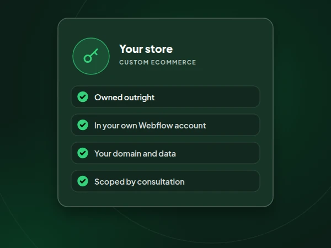This screenshot has height=248, width=331.
Task: Click the checkmark beside In your own Webflow account
Action: tap(83, 125)
